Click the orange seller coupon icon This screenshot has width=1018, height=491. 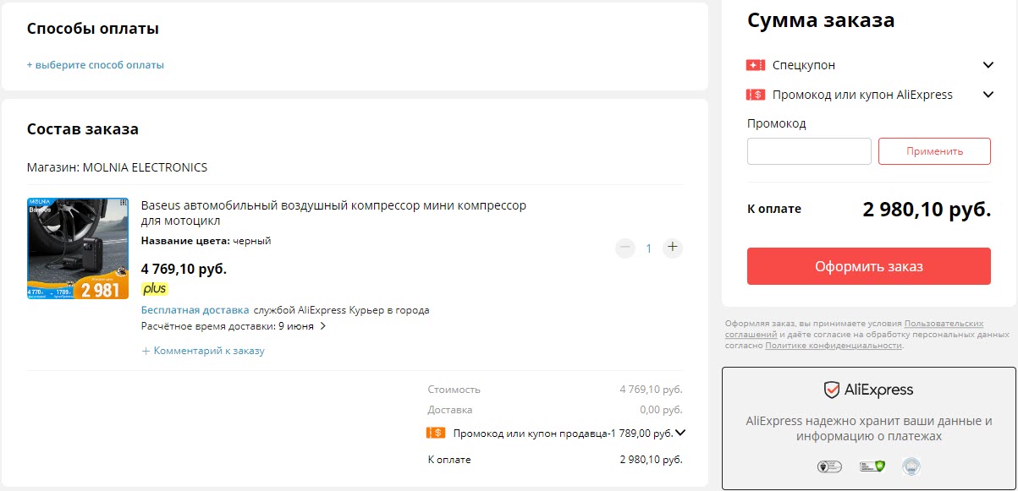click(x=436, y=434)
